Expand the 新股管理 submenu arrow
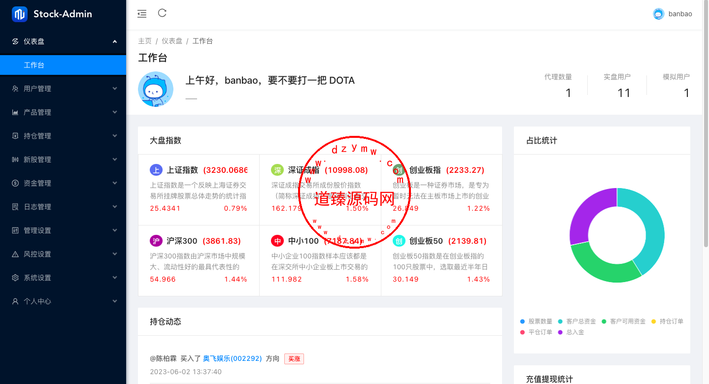 pyautogui.click(x=115, y=160)
